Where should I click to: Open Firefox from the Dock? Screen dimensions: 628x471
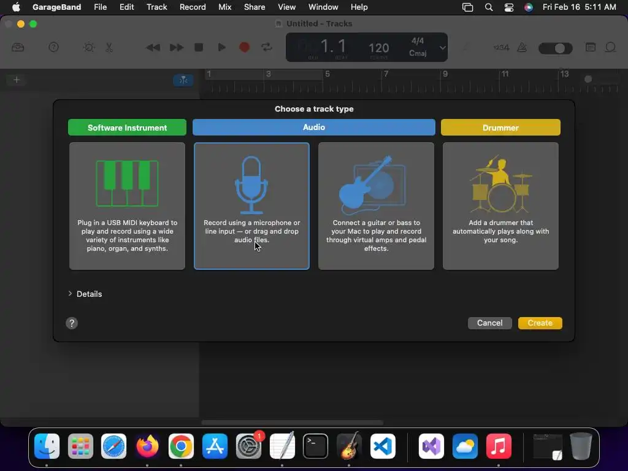click(147, 446)
